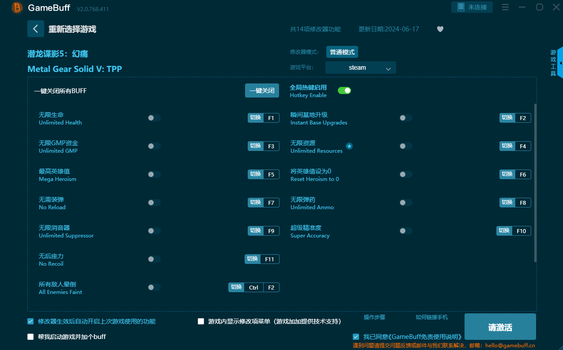Click the 重新选择游戏 heading text
The height and width of the screenshot is (350, 563).
point(72,29)
